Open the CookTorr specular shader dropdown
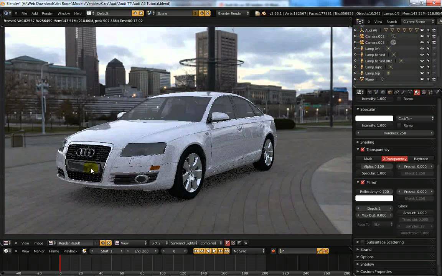 point(415,118)
